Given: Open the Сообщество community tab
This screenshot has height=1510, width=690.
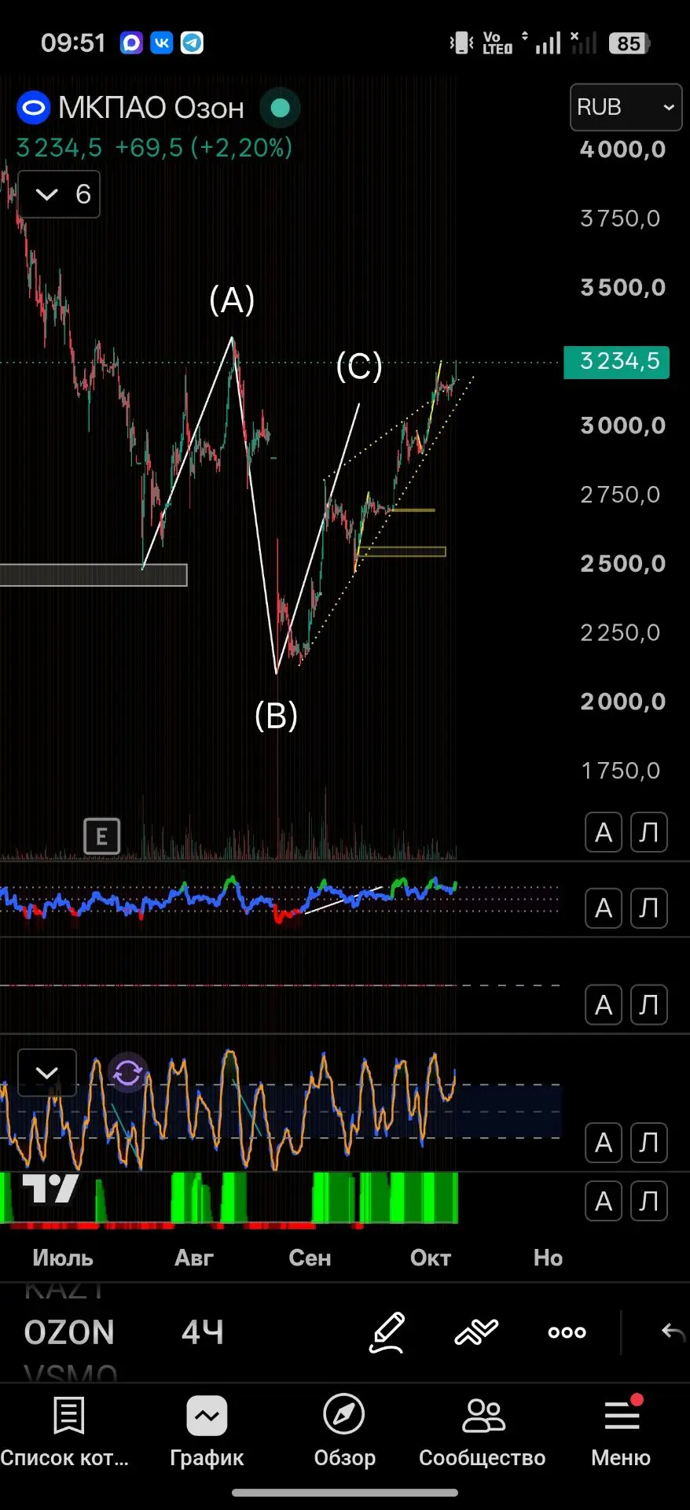Looking at the screenshot, I should coord(483,1433).
